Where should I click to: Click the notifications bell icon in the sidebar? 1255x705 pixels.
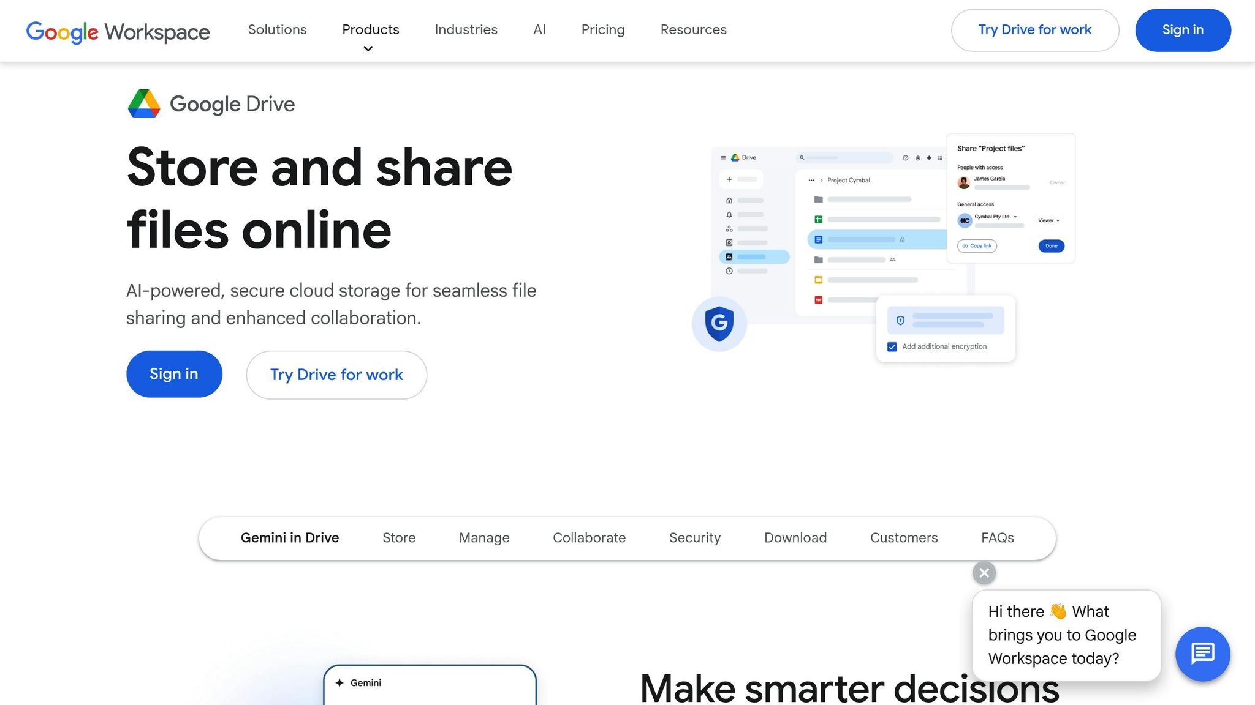(729, 214)
